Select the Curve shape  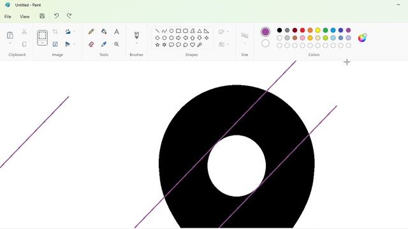[164, 31]
